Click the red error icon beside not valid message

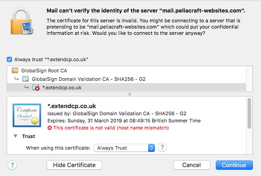click(x=50, y=128)
